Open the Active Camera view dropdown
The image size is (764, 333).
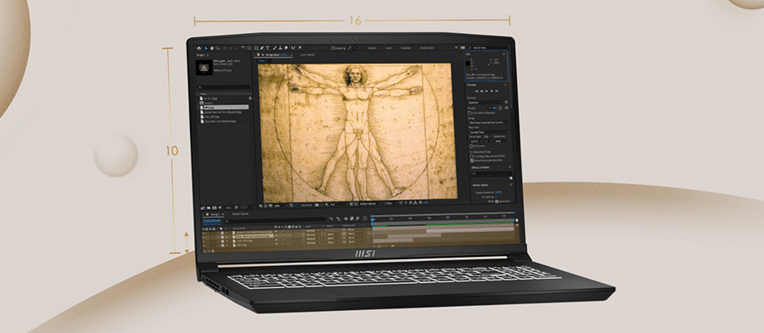click(x=370, y=203)
